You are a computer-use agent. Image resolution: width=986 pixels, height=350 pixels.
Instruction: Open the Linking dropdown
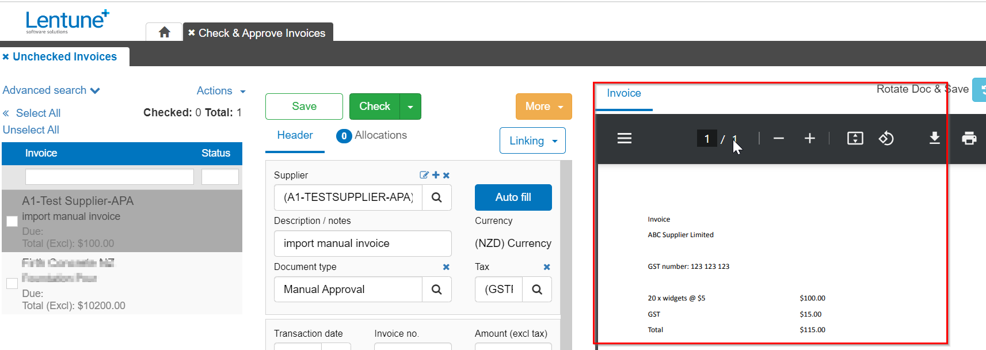[533, 140]
